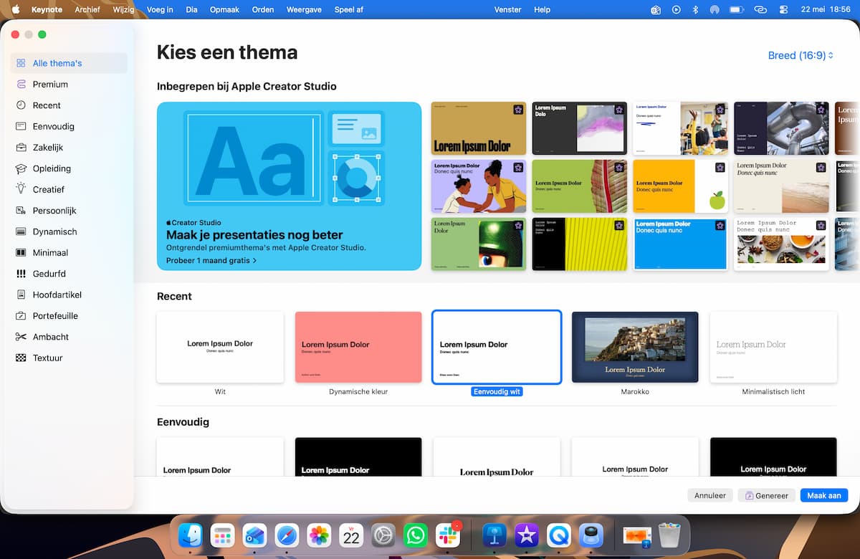
Task: Open the Creatief theme category
Action: [69, 189]
